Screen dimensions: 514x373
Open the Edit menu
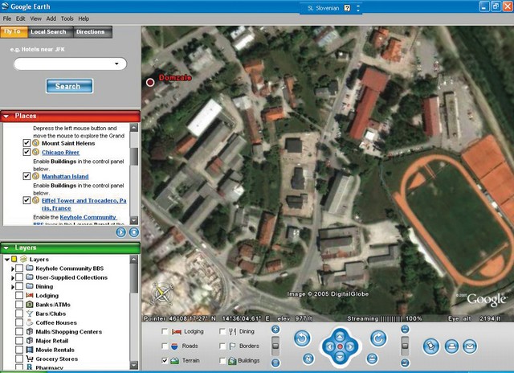click(20, 18)
